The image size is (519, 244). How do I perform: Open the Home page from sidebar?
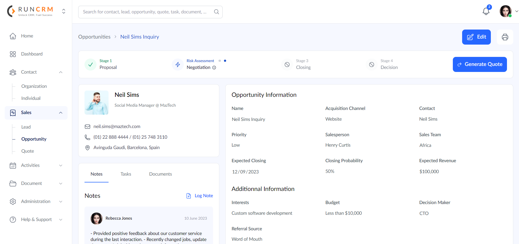tap(27, 36)
